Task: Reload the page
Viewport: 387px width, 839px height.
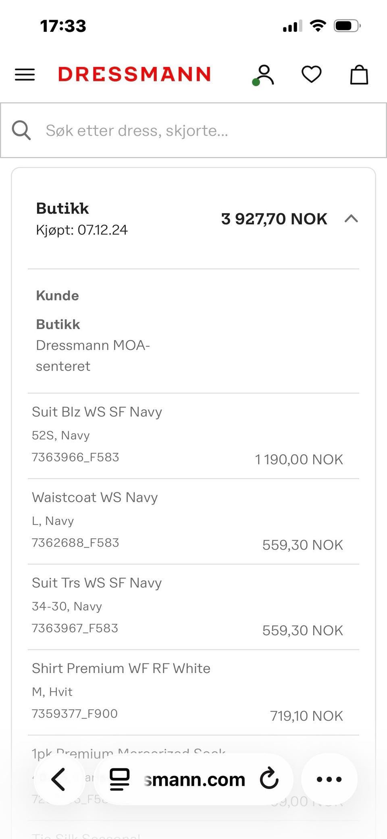Action: click(x=269, y=779)
